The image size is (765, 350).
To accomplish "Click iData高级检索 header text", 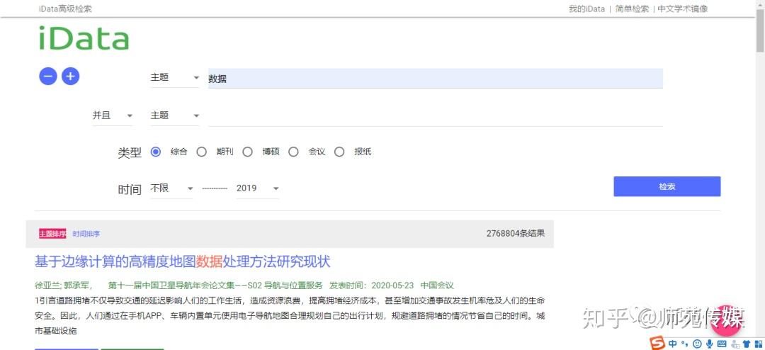I will 65,9.
